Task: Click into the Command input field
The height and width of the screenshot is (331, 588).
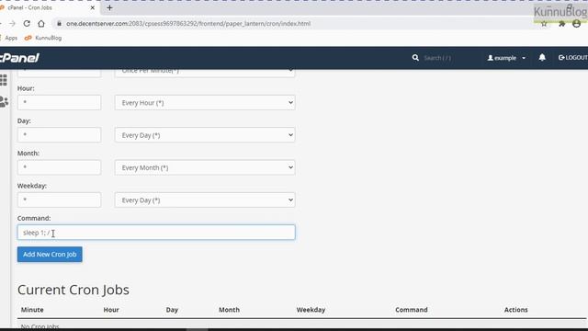Action: click(x=156, y=233)
